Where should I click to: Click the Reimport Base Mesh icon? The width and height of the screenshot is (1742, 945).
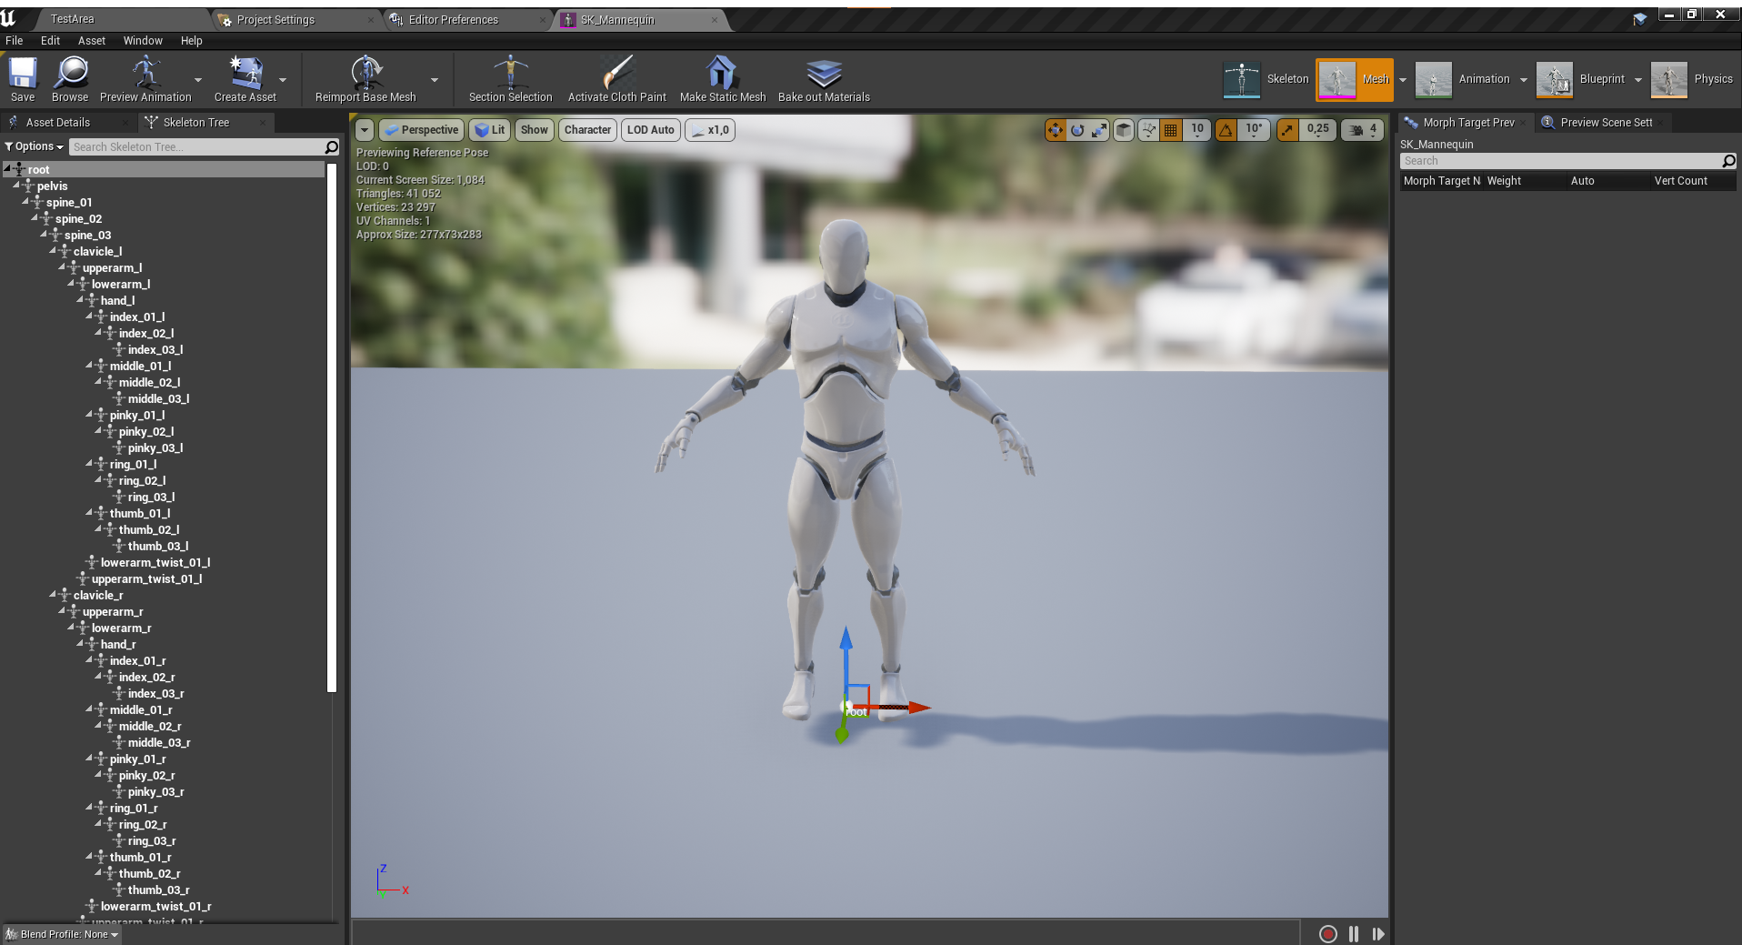click(x=365, y=79)
